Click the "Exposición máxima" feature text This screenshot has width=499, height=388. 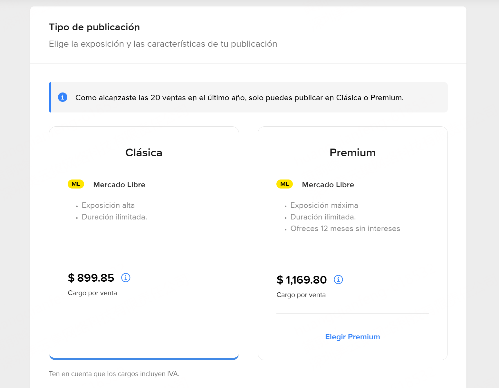click(324, 205)
